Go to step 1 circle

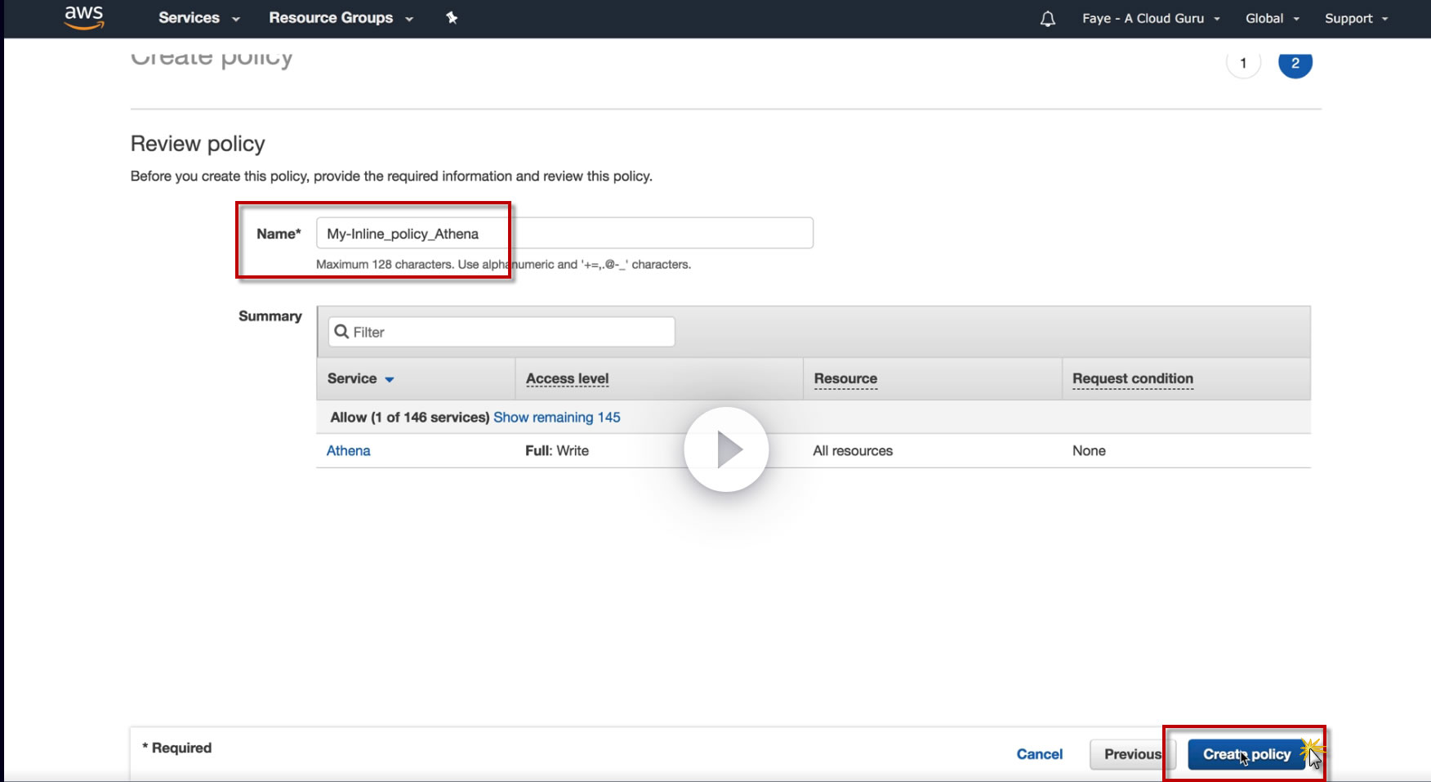point(1243,64)
